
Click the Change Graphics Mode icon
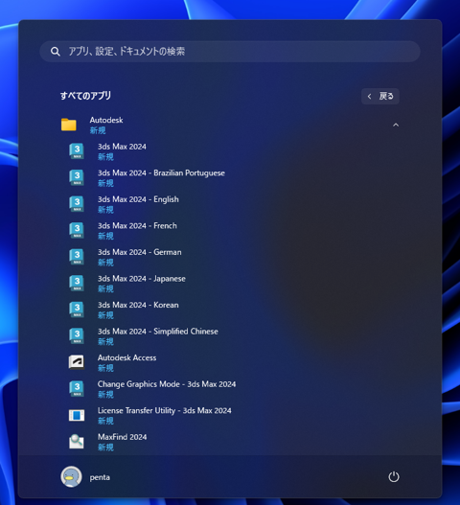tap(77, 389)
